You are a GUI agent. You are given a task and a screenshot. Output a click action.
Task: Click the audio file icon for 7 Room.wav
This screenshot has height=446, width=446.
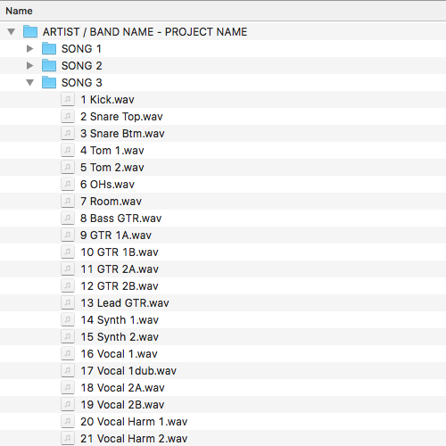point(68,201)
